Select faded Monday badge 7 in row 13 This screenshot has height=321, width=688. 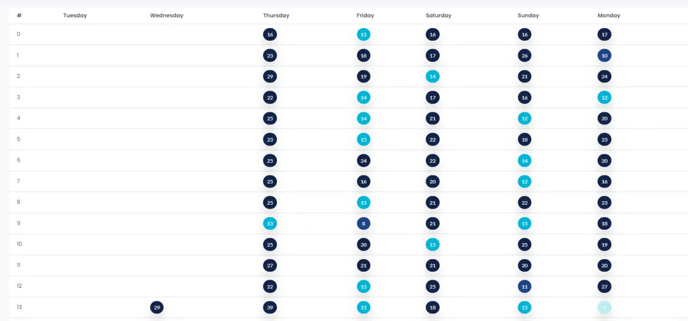point(604,308)
